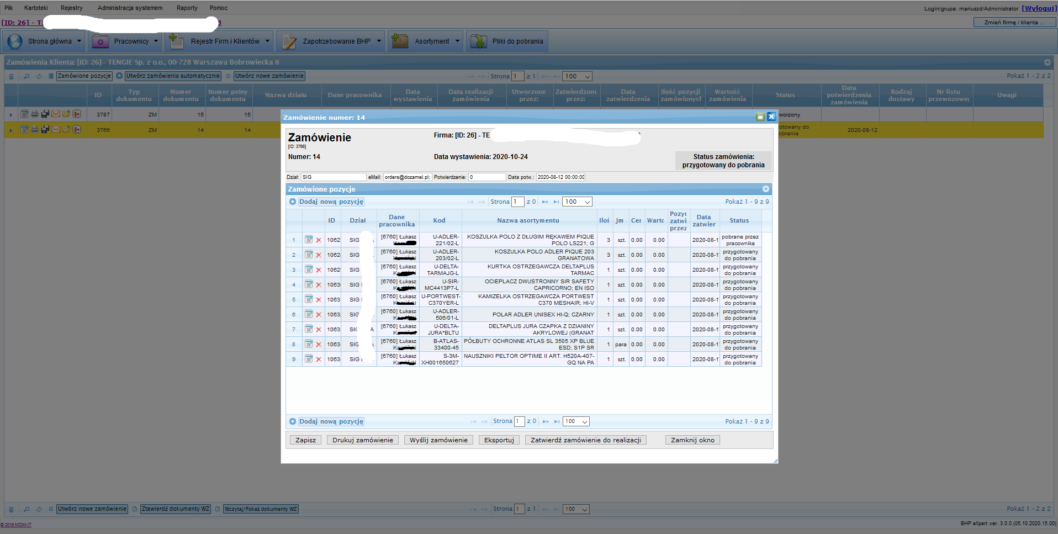Open Pliki do pobrania
Image resolution: width=1058 pixels, height=534 pixels.
507,41
